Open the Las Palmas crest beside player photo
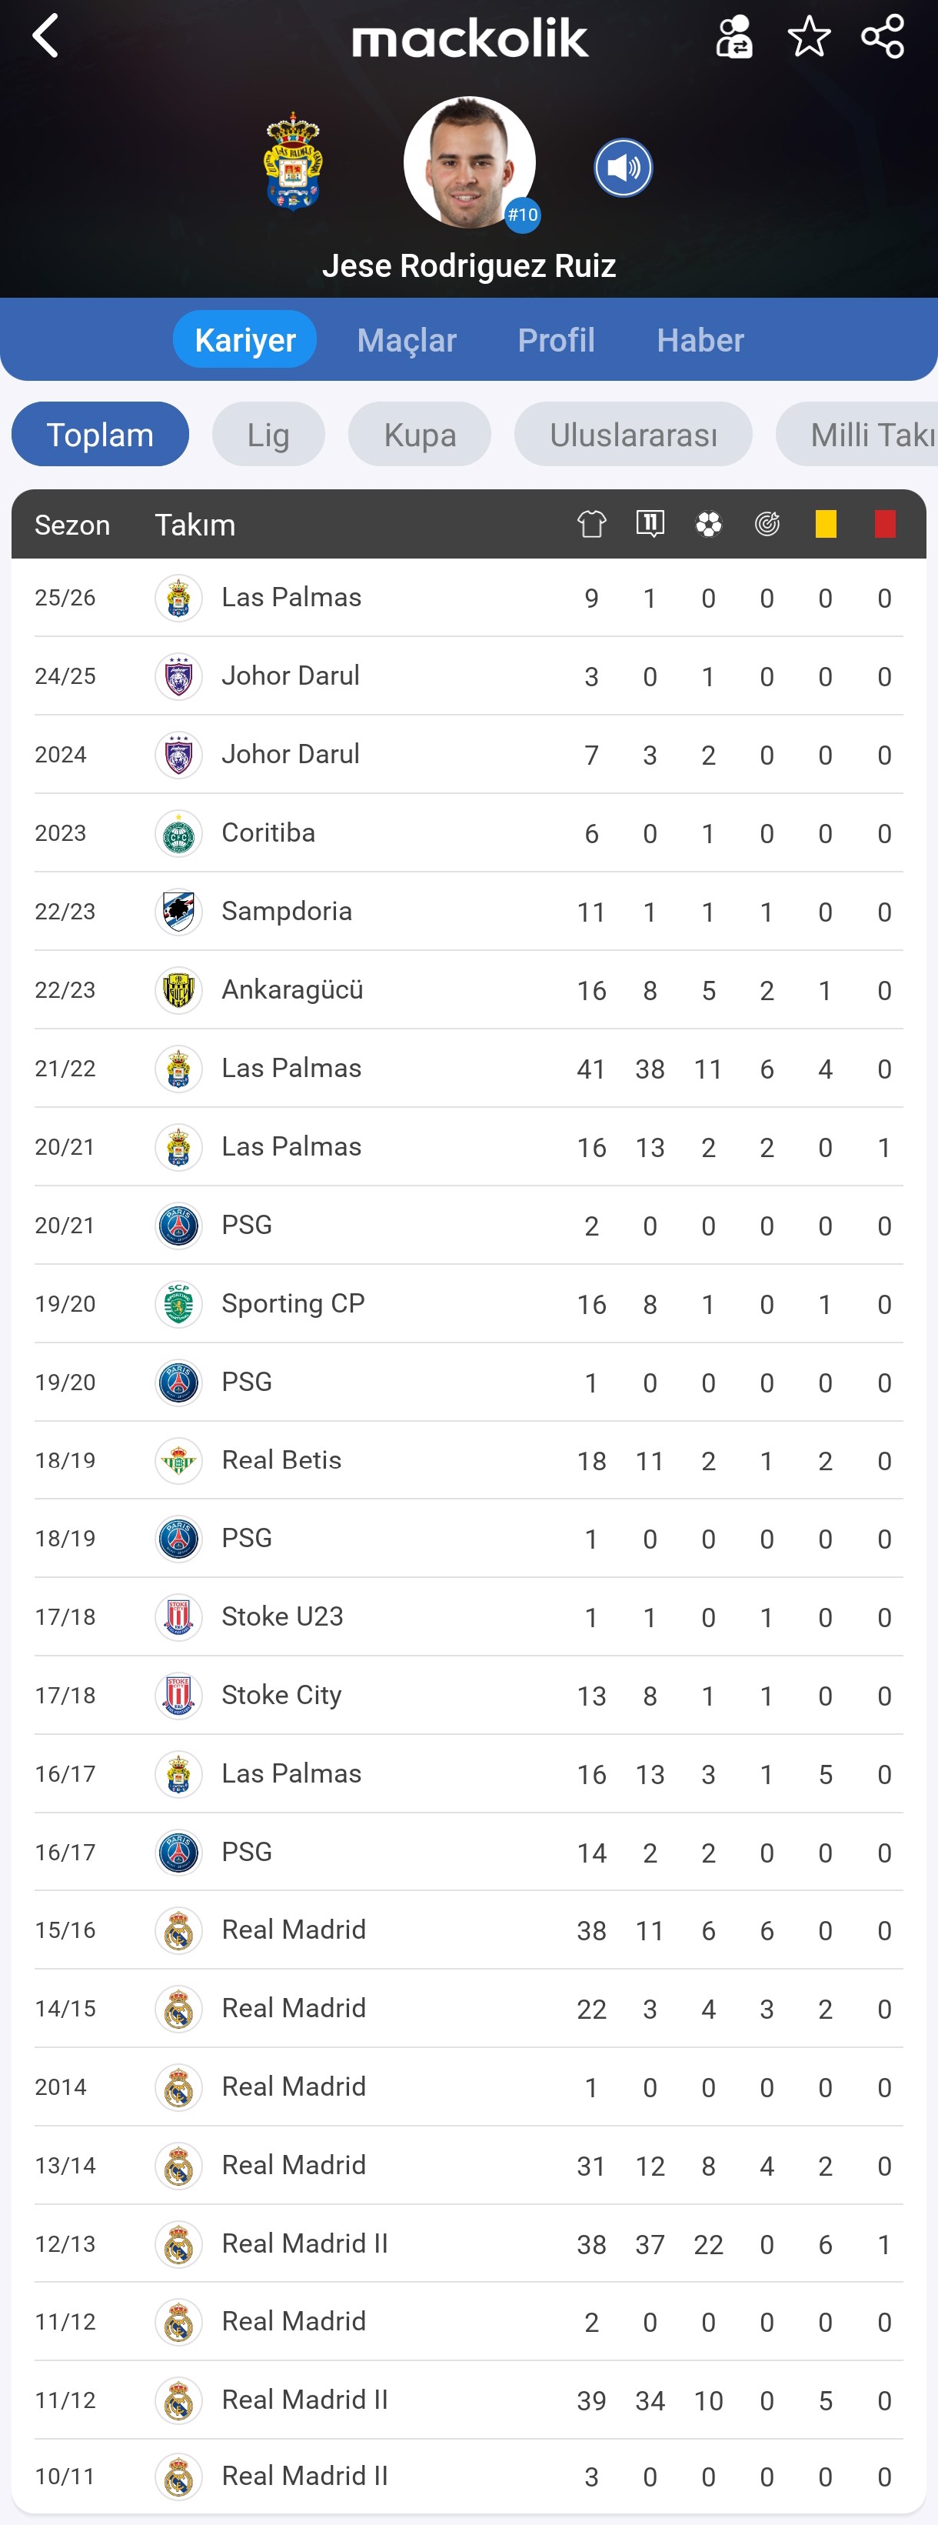The height and width of the screenshot is (2525, 938). tap(293, 162)
